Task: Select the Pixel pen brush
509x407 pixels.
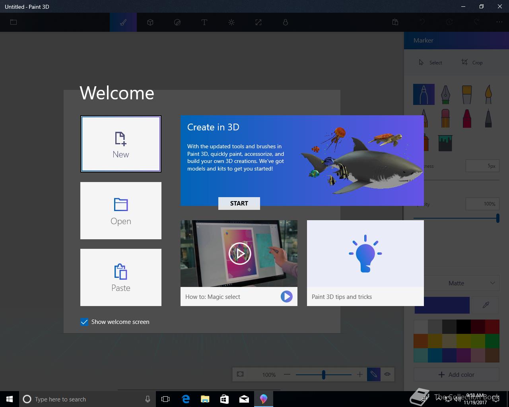Action: [488, 118]
